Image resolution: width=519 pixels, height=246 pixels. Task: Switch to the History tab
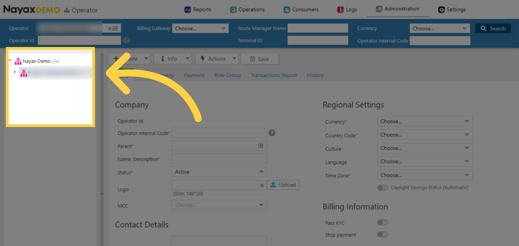[315, 75]
